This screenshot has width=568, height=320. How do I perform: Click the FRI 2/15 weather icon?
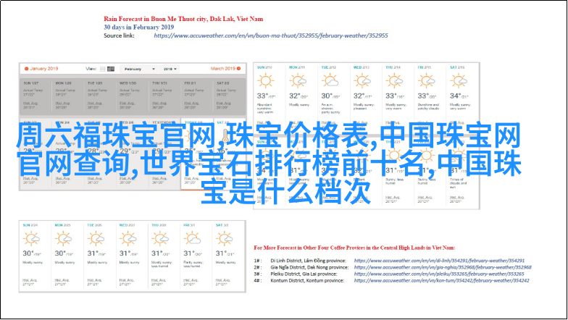pyautogui.click(x=426, y=81)
